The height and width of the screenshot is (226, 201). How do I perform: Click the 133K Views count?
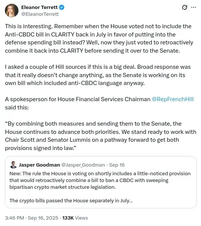(75, 218)
